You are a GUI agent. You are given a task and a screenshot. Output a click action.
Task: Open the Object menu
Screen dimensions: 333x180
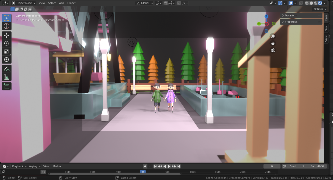point(71,3)
